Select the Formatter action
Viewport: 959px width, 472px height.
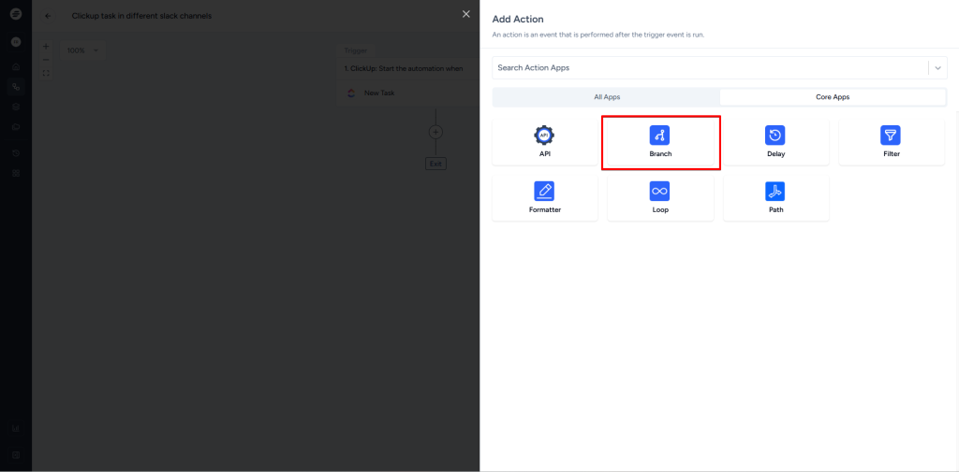pyautogui.click(x=544, y=197)
